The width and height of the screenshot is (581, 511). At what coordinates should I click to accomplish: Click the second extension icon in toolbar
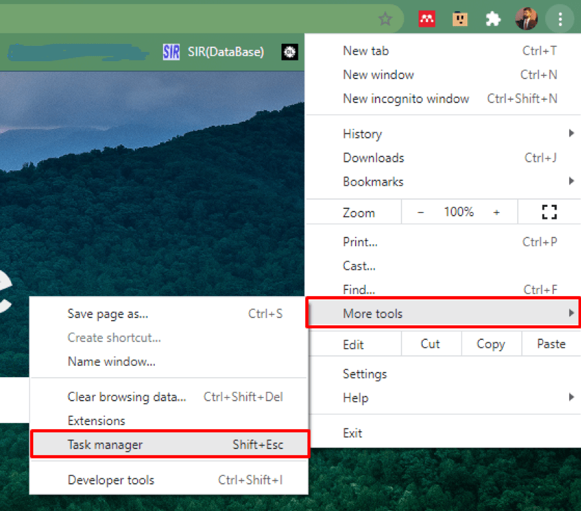(x=460, y=19)
